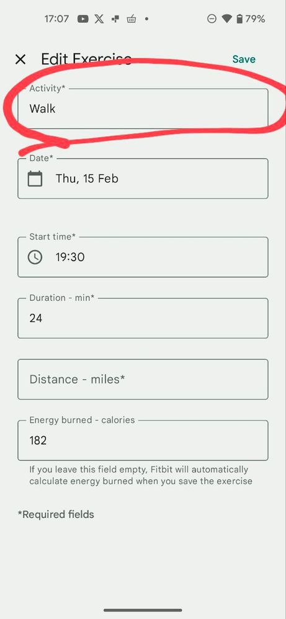The image size is (286, 619).
Task: Tap the calendar icon in Date field
Action: click(x=35, y=179)
